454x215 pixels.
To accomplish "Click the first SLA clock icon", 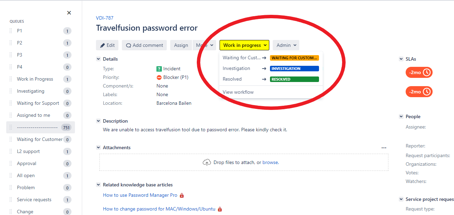I will pyautogui.click(x=427, y=72).
